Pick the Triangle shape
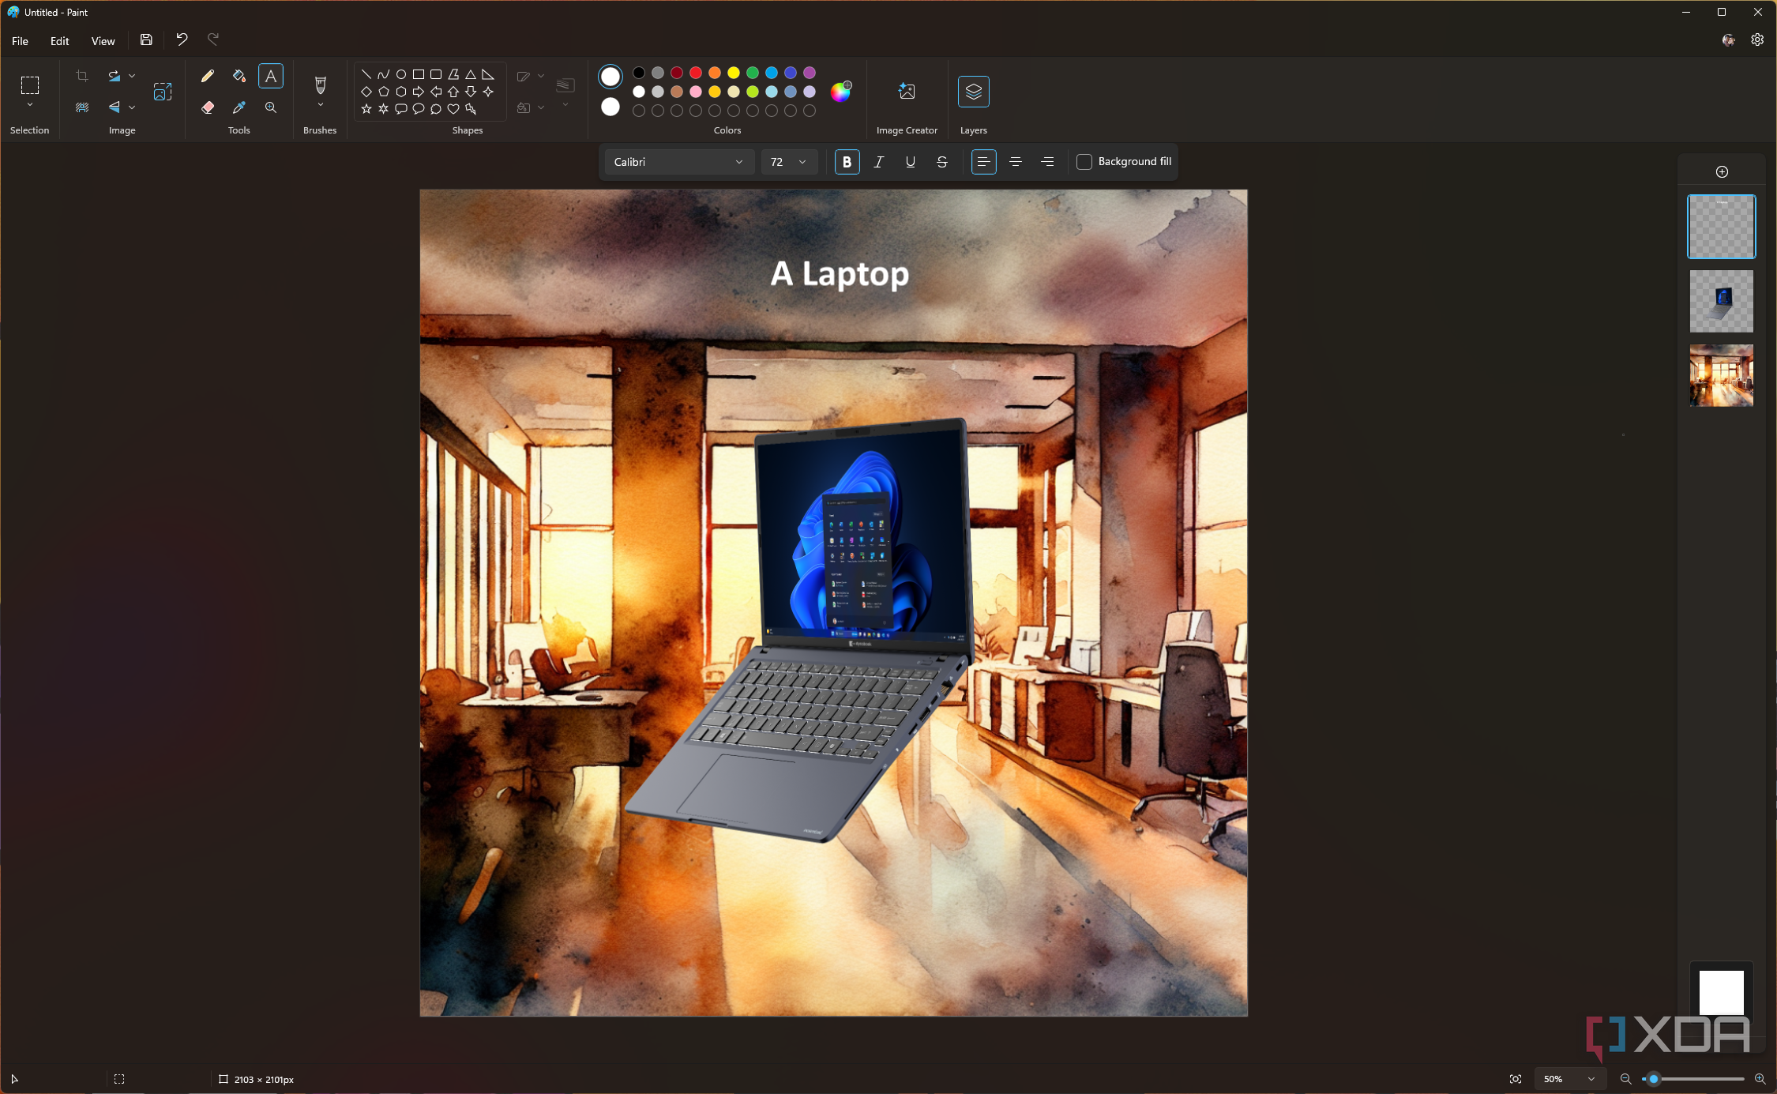The height and width of the screenshot is (1094, 1777). [471, 74]
